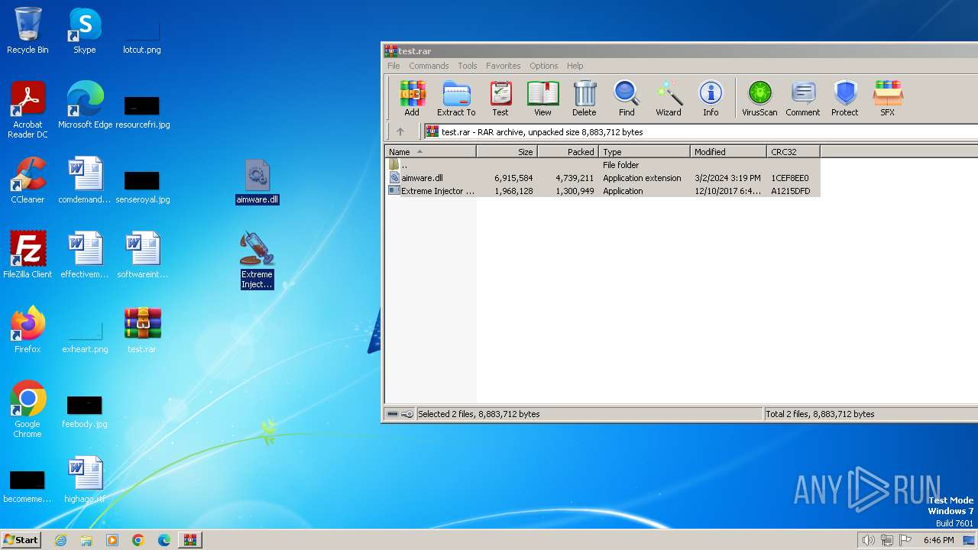Select the Google Chrome desktop shortcut
Viewport: 978px width, 550px height.
tap(28, 409)
